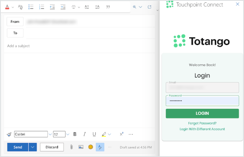Send the email

coord(18,147)
